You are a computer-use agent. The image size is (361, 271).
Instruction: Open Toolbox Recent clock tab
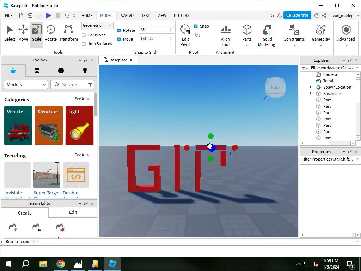tap(61, 71)
